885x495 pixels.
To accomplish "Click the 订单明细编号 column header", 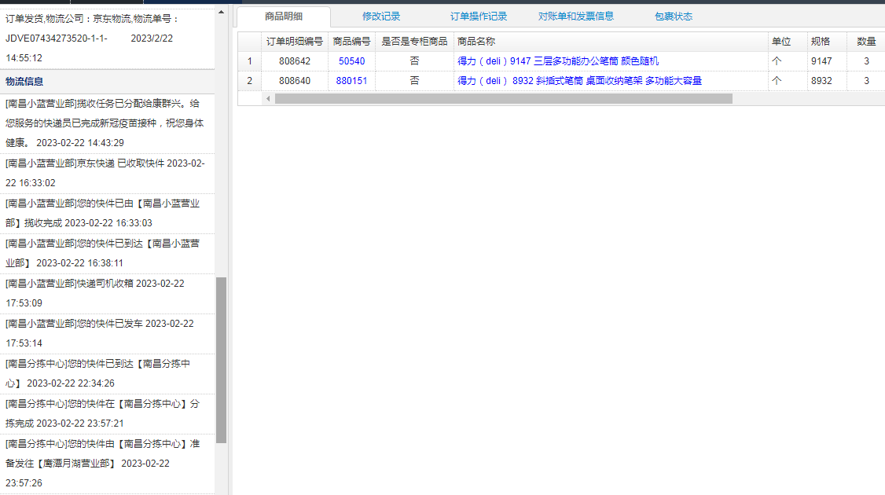I will 295,42.
